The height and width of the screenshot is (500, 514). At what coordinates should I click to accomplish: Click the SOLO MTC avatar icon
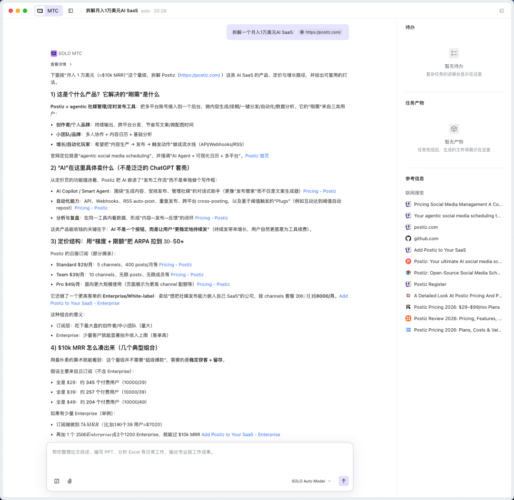(x=54, y=53)
